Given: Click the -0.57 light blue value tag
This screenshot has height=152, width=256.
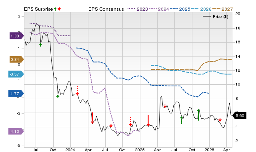Looking at the screenshot, I should tap(16, 74).
